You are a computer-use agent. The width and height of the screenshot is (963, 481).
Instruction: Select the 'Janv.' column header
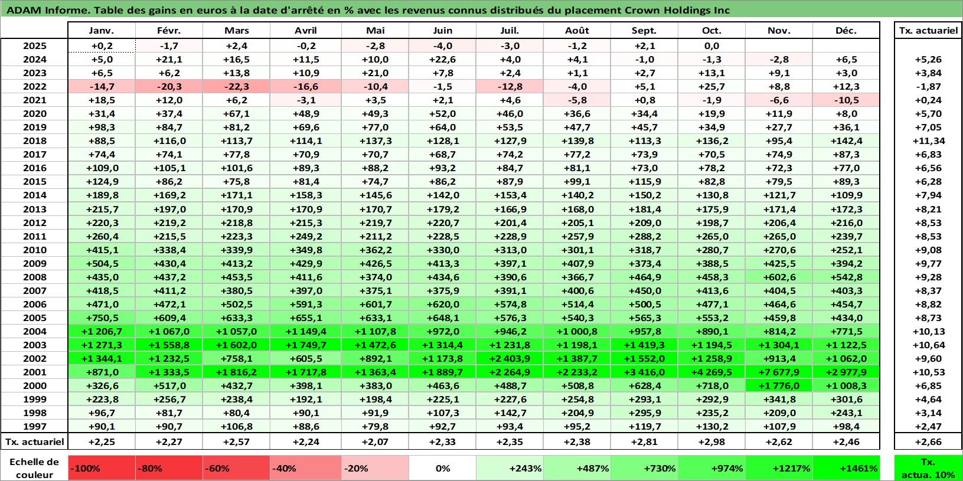102,31
